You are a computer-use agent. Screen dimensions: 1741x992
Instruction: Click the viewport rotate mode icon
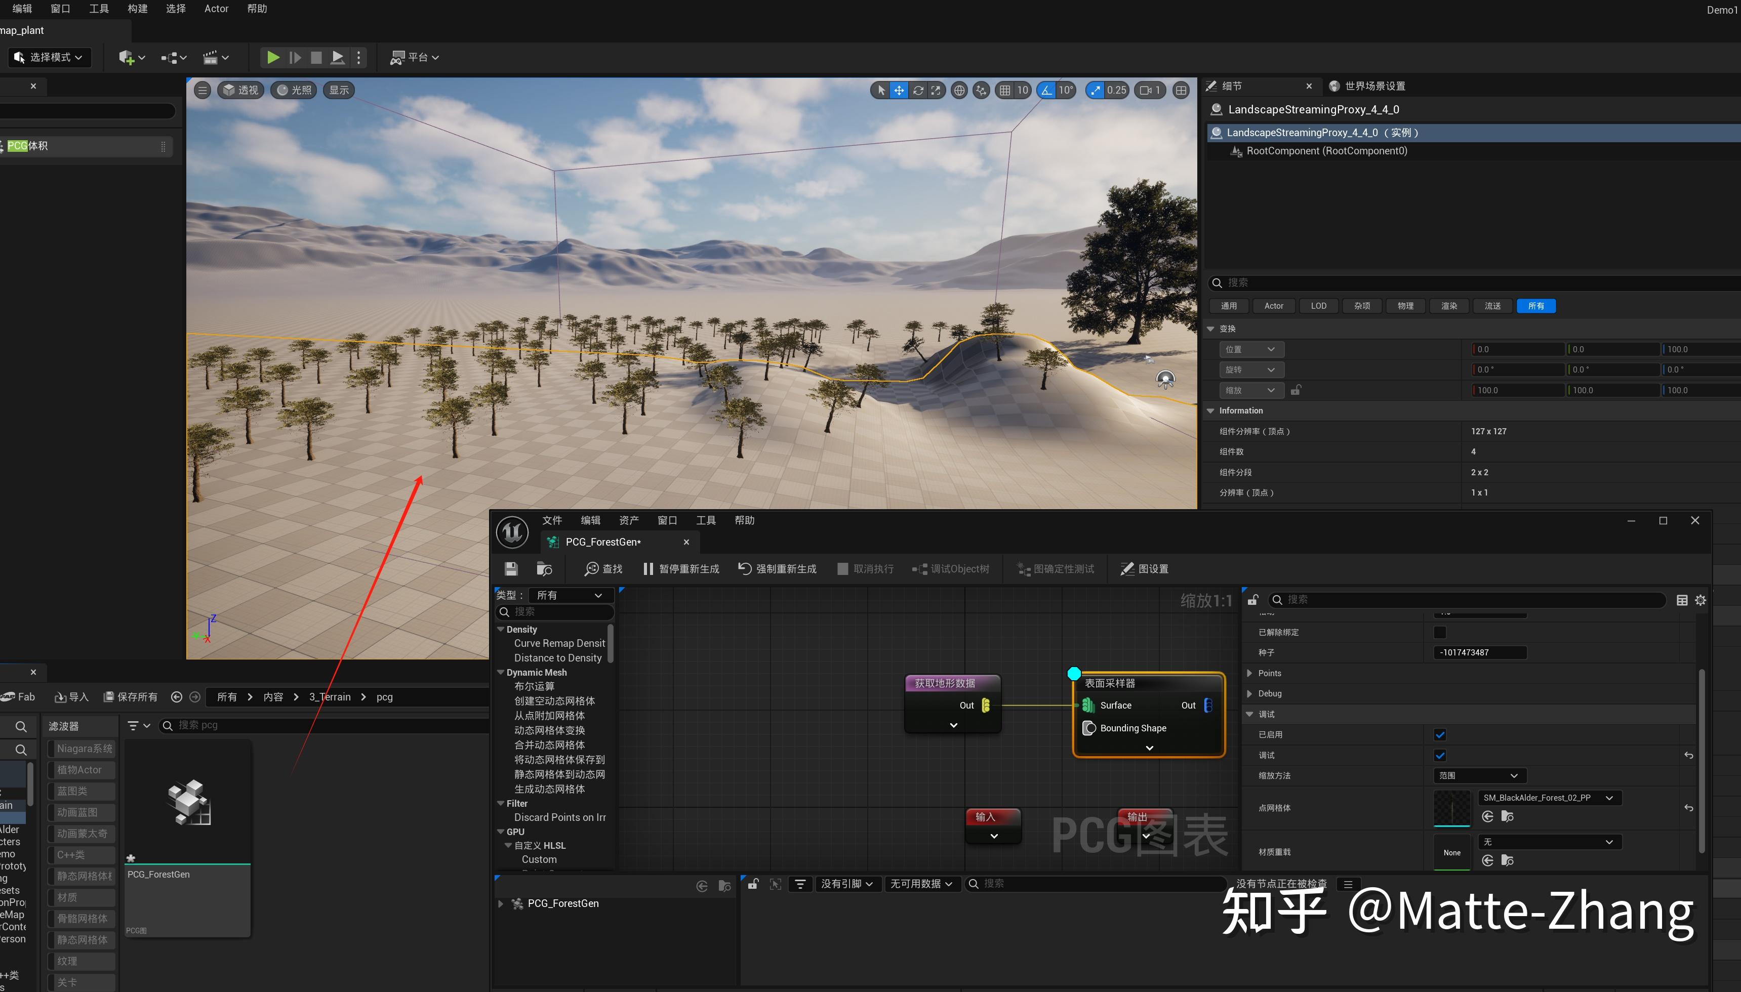point(918,90)
